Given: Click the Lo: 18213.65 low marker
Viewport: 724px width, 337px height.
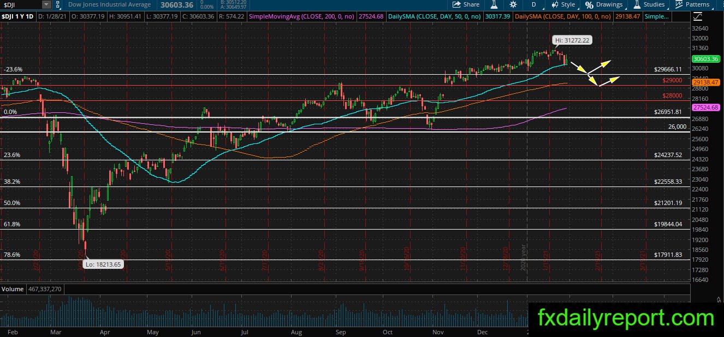Looking at the screenshot, I should click(102, 264).
